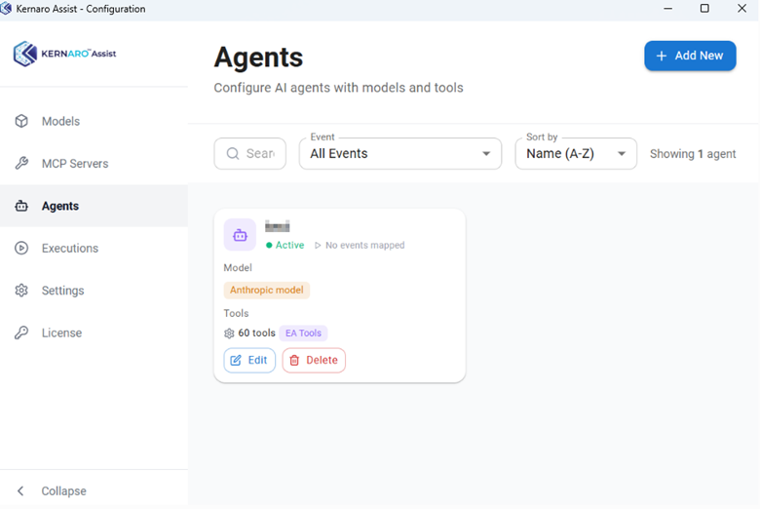This screenshot has width=760, height=509.
Task: Click the search magnifier icon
Action: (233, 153)
